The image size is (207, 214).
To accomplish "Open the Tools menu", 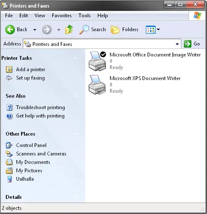I will click(84, 16).
